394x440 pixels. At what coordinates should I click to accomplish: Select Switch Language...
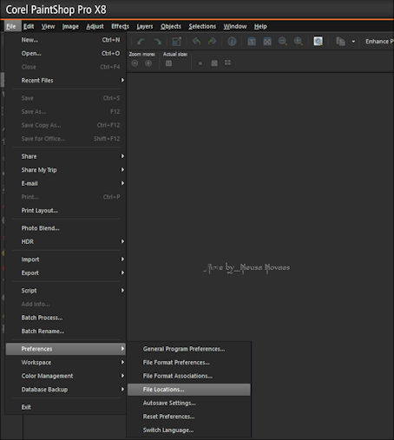click(x=189, y=430)
